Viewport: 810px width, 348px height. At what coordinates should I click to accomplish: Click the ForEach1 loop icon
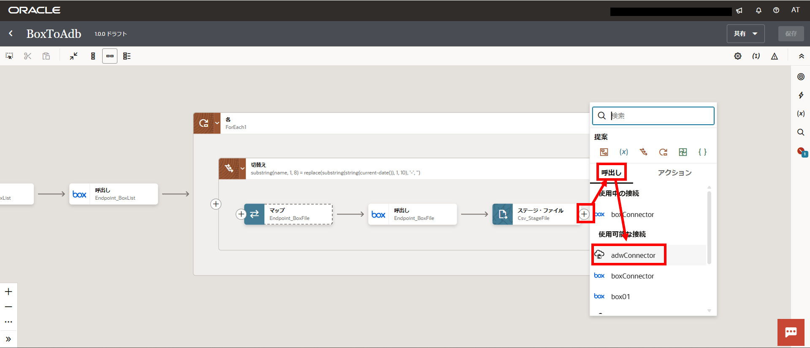click(204, 123)
